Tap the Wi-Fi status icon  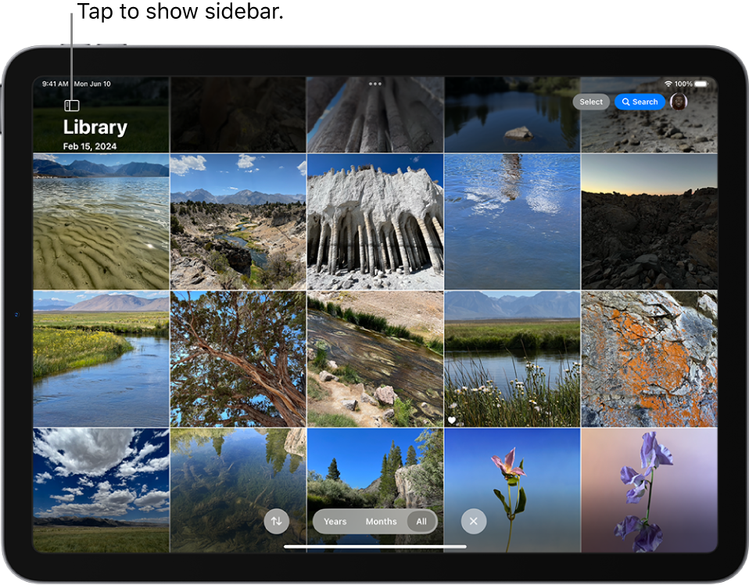668,84
